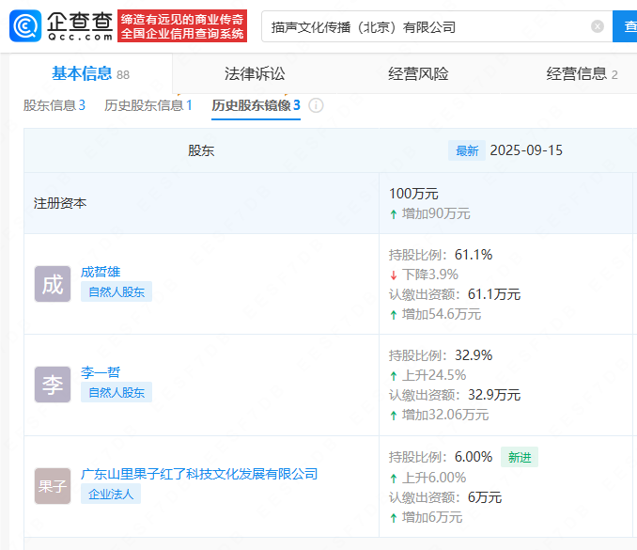Click the red slogan banner image
The image size is (637, 550).
(183, 25)
